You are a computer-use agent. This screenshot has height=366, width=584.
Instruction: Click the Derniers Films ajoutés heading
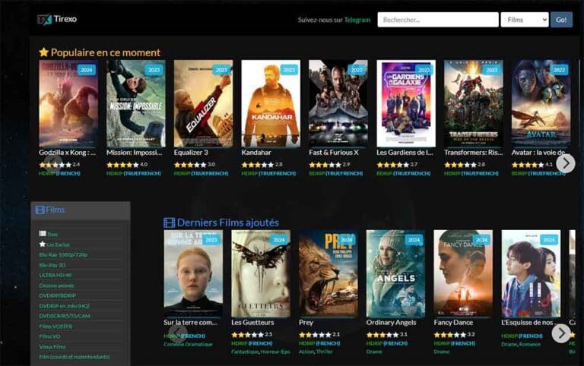[x=228, y=222]
